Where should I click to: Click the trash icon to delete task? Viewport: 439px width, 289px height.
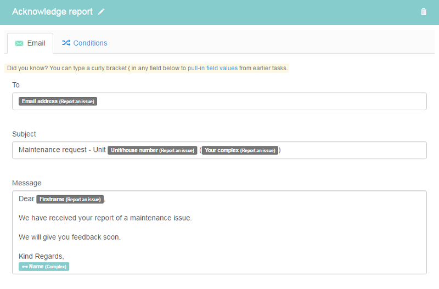coord(423,12)
